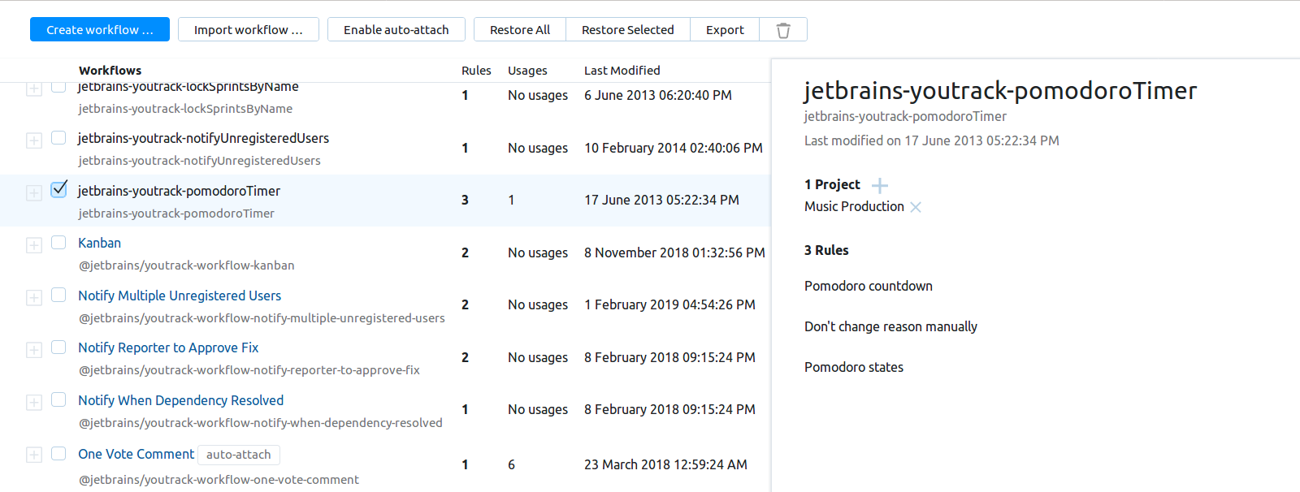Viewport: 1300px width, 492px height.
Task: Tick checkbox for jetbrains-youtrack-notifyUnregisteredUsers
Action: click(58, 137)
